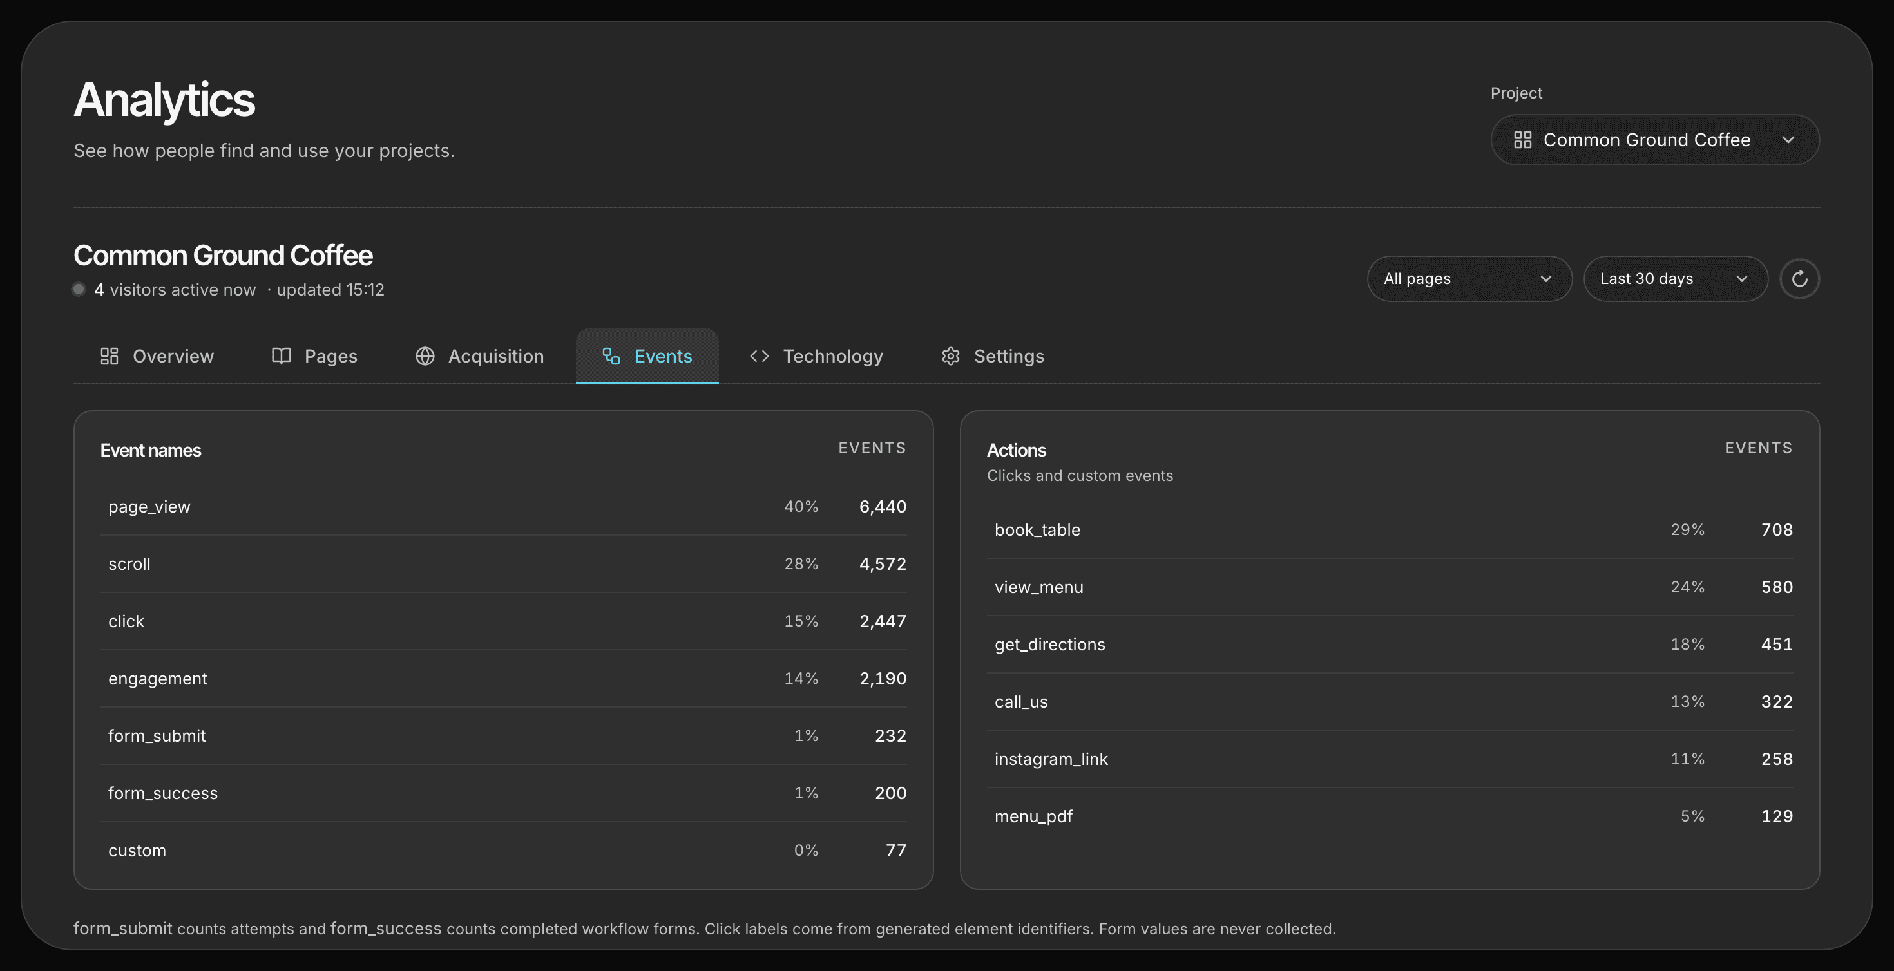This screenshot has width=1894, height=971.
Task: Click the Analytics page title
Action: coord(164,100)
